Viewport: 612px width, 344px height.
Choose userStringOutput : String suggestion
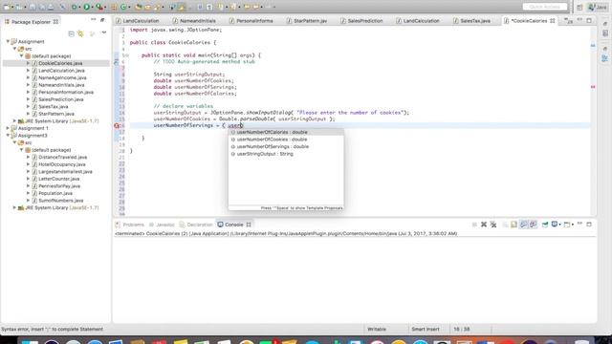click(286, 154)
